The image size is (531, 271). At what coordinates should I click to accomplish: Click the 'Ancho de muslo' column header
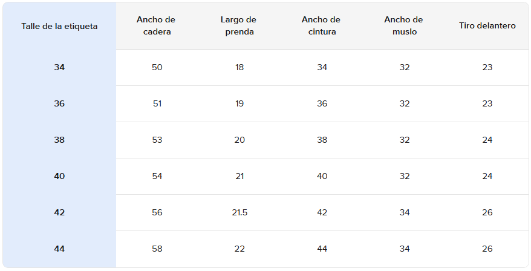pyautogui.click(x=404, y=26)
